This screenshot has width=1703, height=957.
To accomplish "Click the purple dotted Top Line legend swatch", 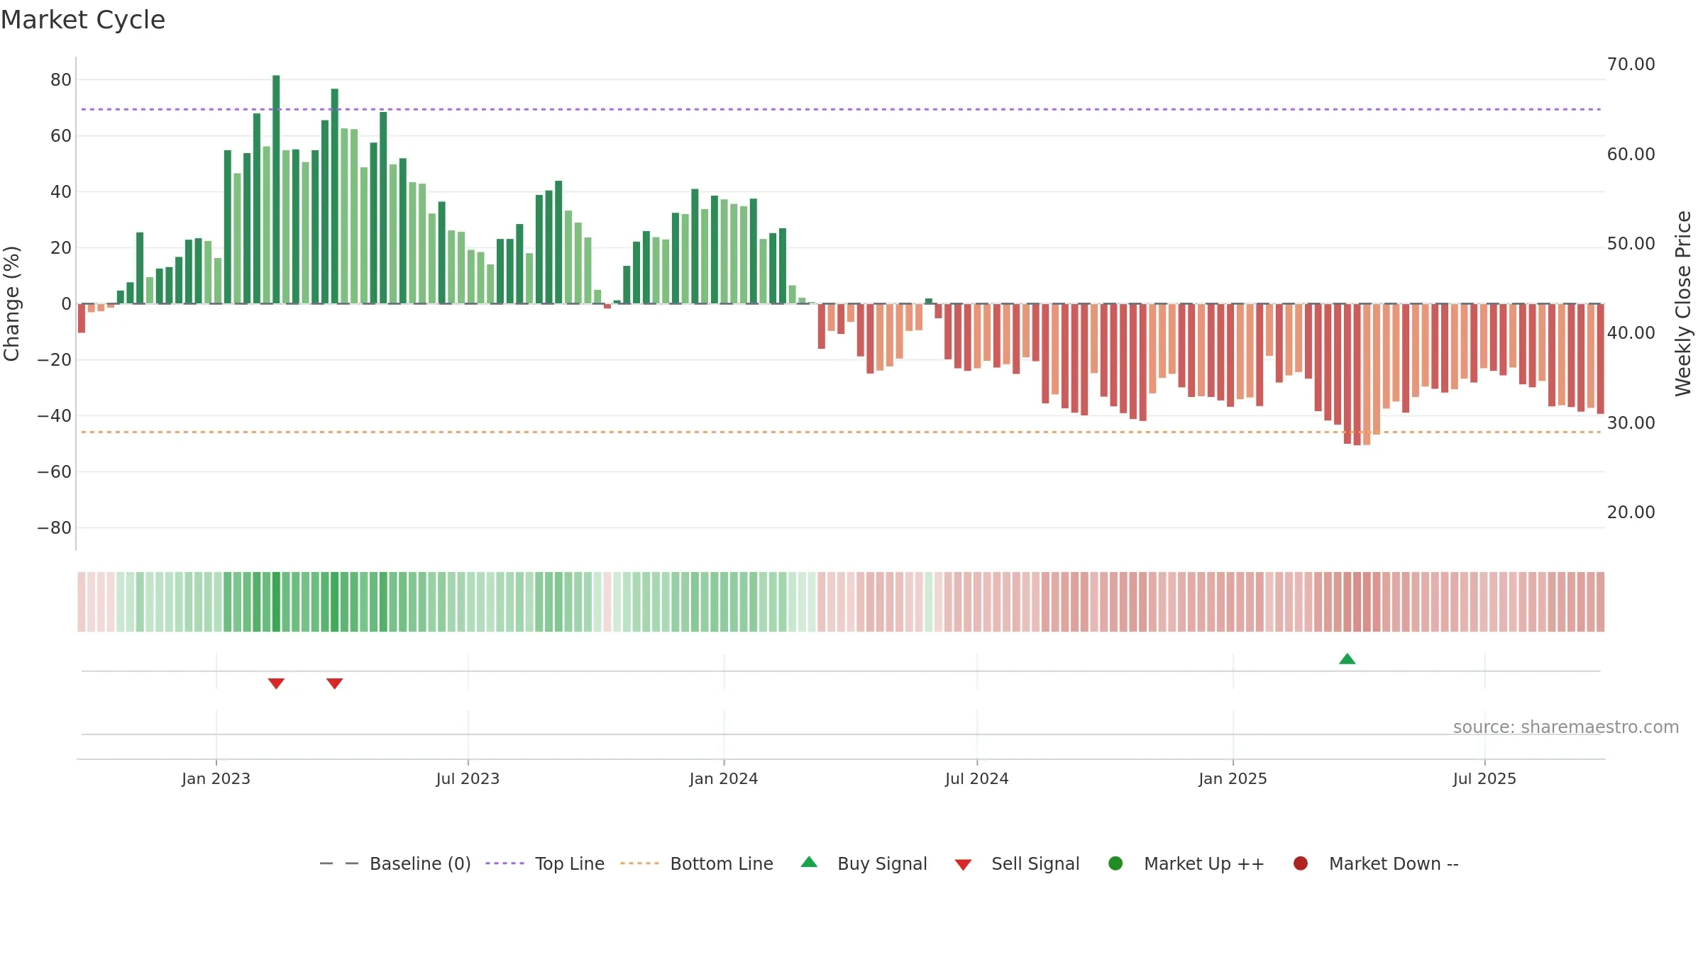I will [505, 863].
